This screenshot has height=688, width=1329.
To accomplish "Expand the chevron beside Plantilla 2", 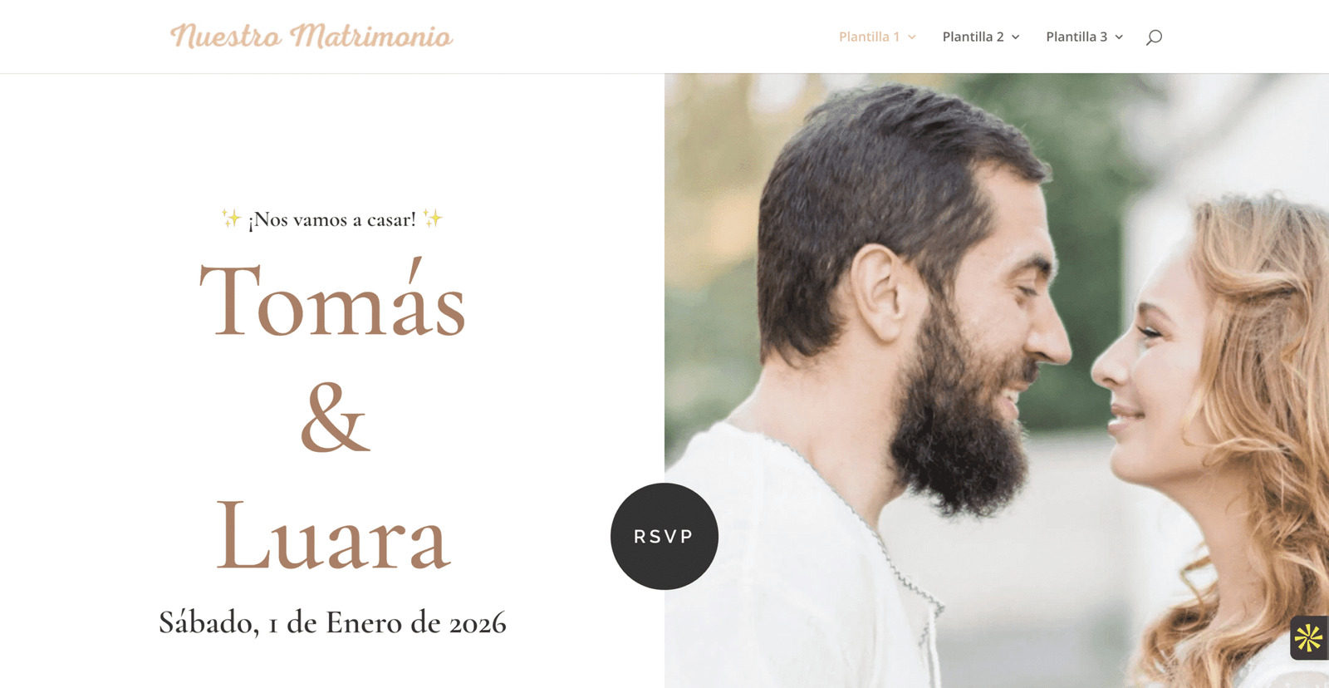I will pos(1015,37).
